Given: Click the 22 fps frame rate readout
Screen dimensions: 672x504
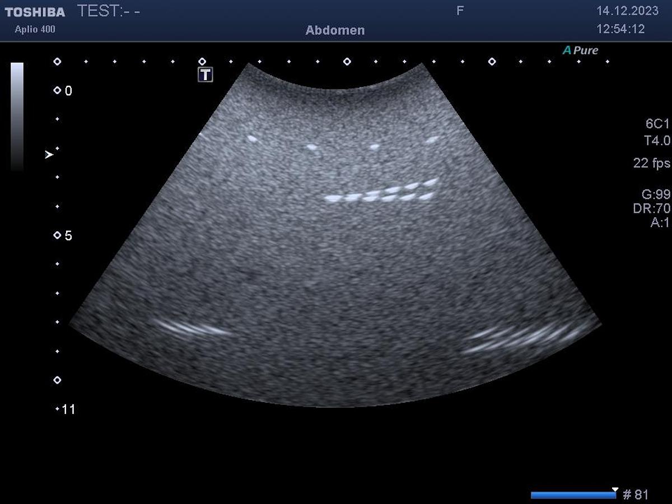Looking at the screenshot, I should (x=651, y=163).
